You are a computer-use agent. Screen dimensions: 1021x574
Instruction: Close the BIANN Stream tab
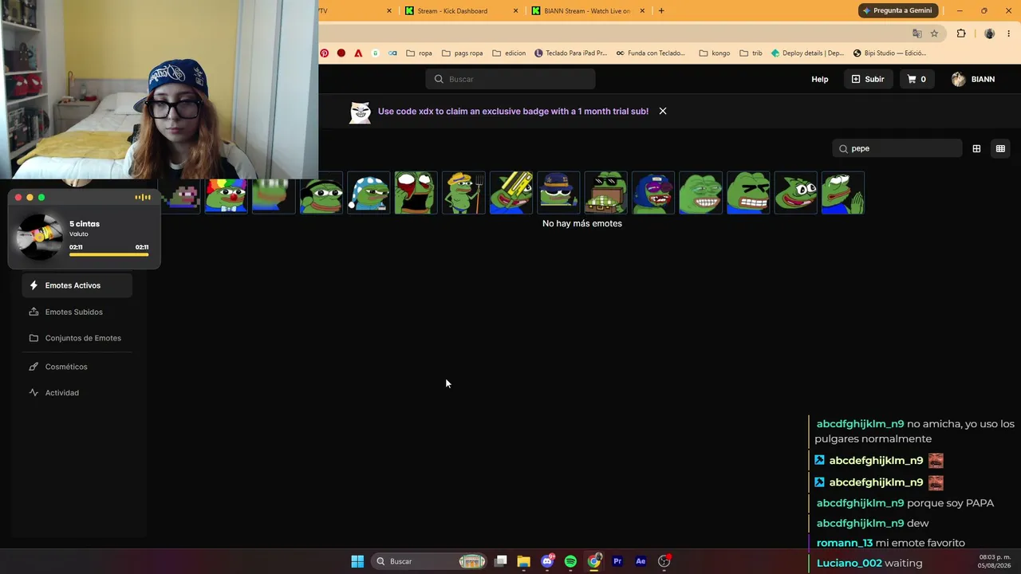coord(642,11)
